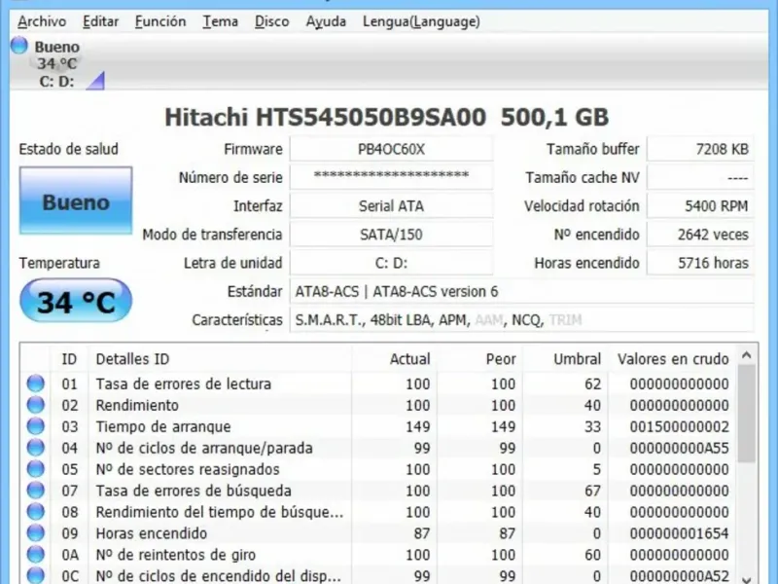Click the Umbral column header
The image size is (778, 584).
click(565, 358)
